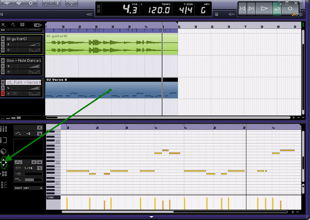Collapse bottom panel with the down arrow
Viewport: 310px width, 220px height.
coord(152,217)
